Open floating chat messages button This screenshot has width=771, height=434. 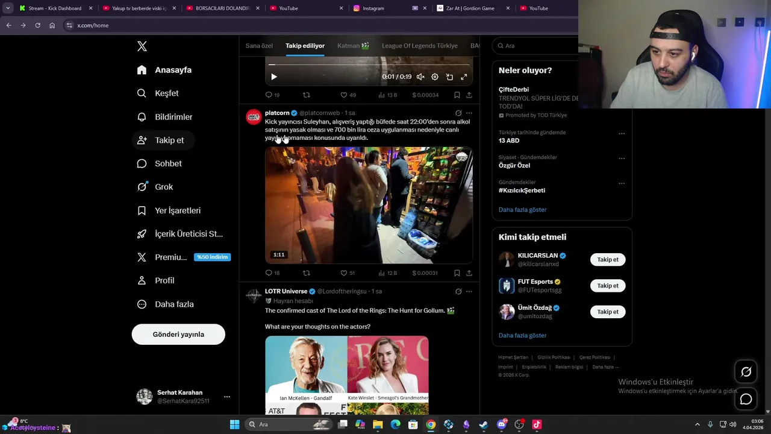click(746, 399)
